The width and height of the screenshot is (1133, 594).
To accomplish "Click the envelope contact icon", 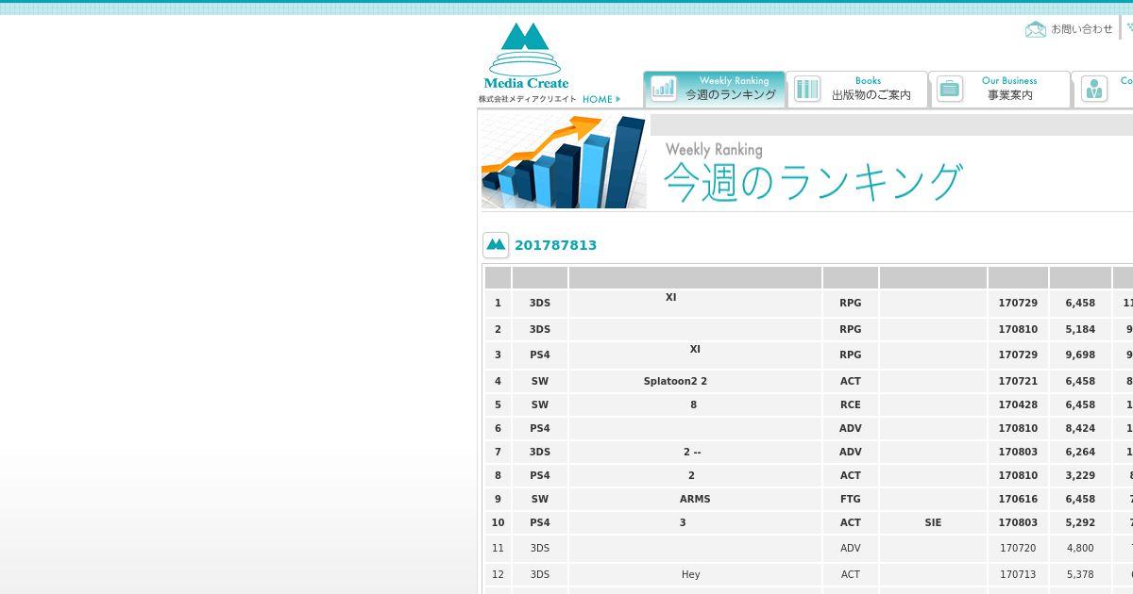I will tap(1036, 29).
